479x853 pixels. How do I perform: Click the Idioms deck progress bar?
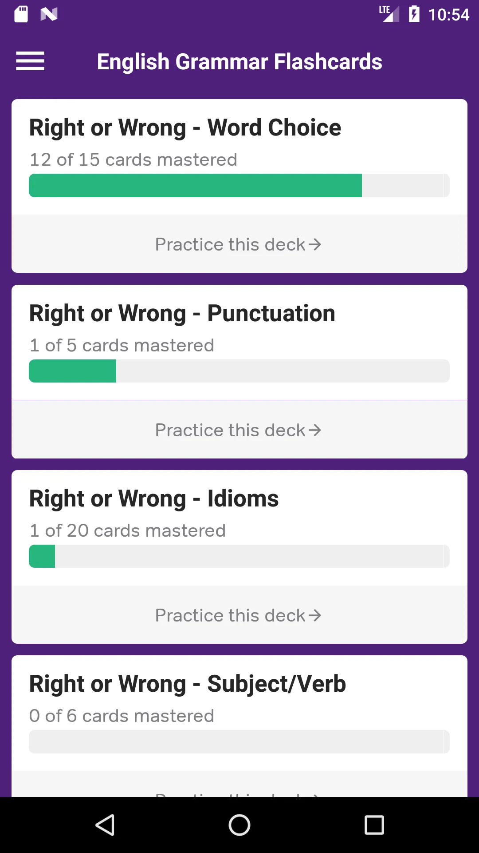click(x=239, y=556)
